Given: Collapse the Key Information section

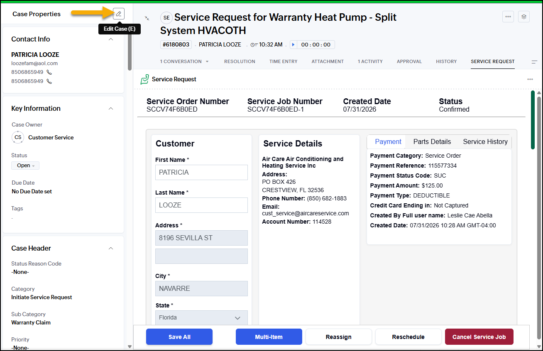Looking at the screenshot, I should [x=111, y=109].
